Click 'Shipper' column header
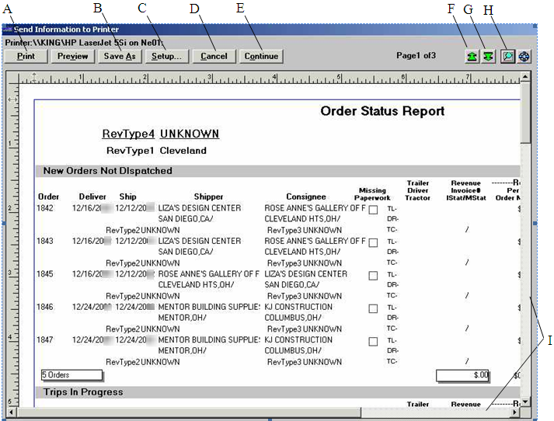Screen dimensions: 554x421 point(208,197)
